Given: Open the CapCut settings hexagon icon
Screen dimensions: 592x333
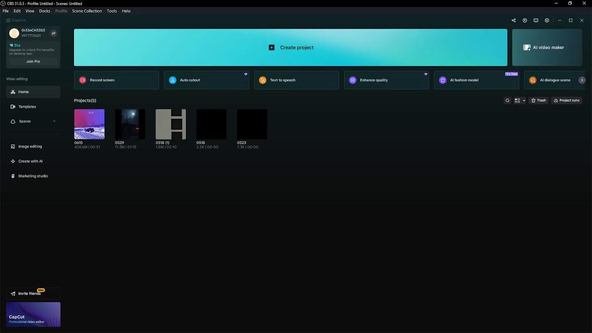Looking at the screenshot, I should [547, 20].
